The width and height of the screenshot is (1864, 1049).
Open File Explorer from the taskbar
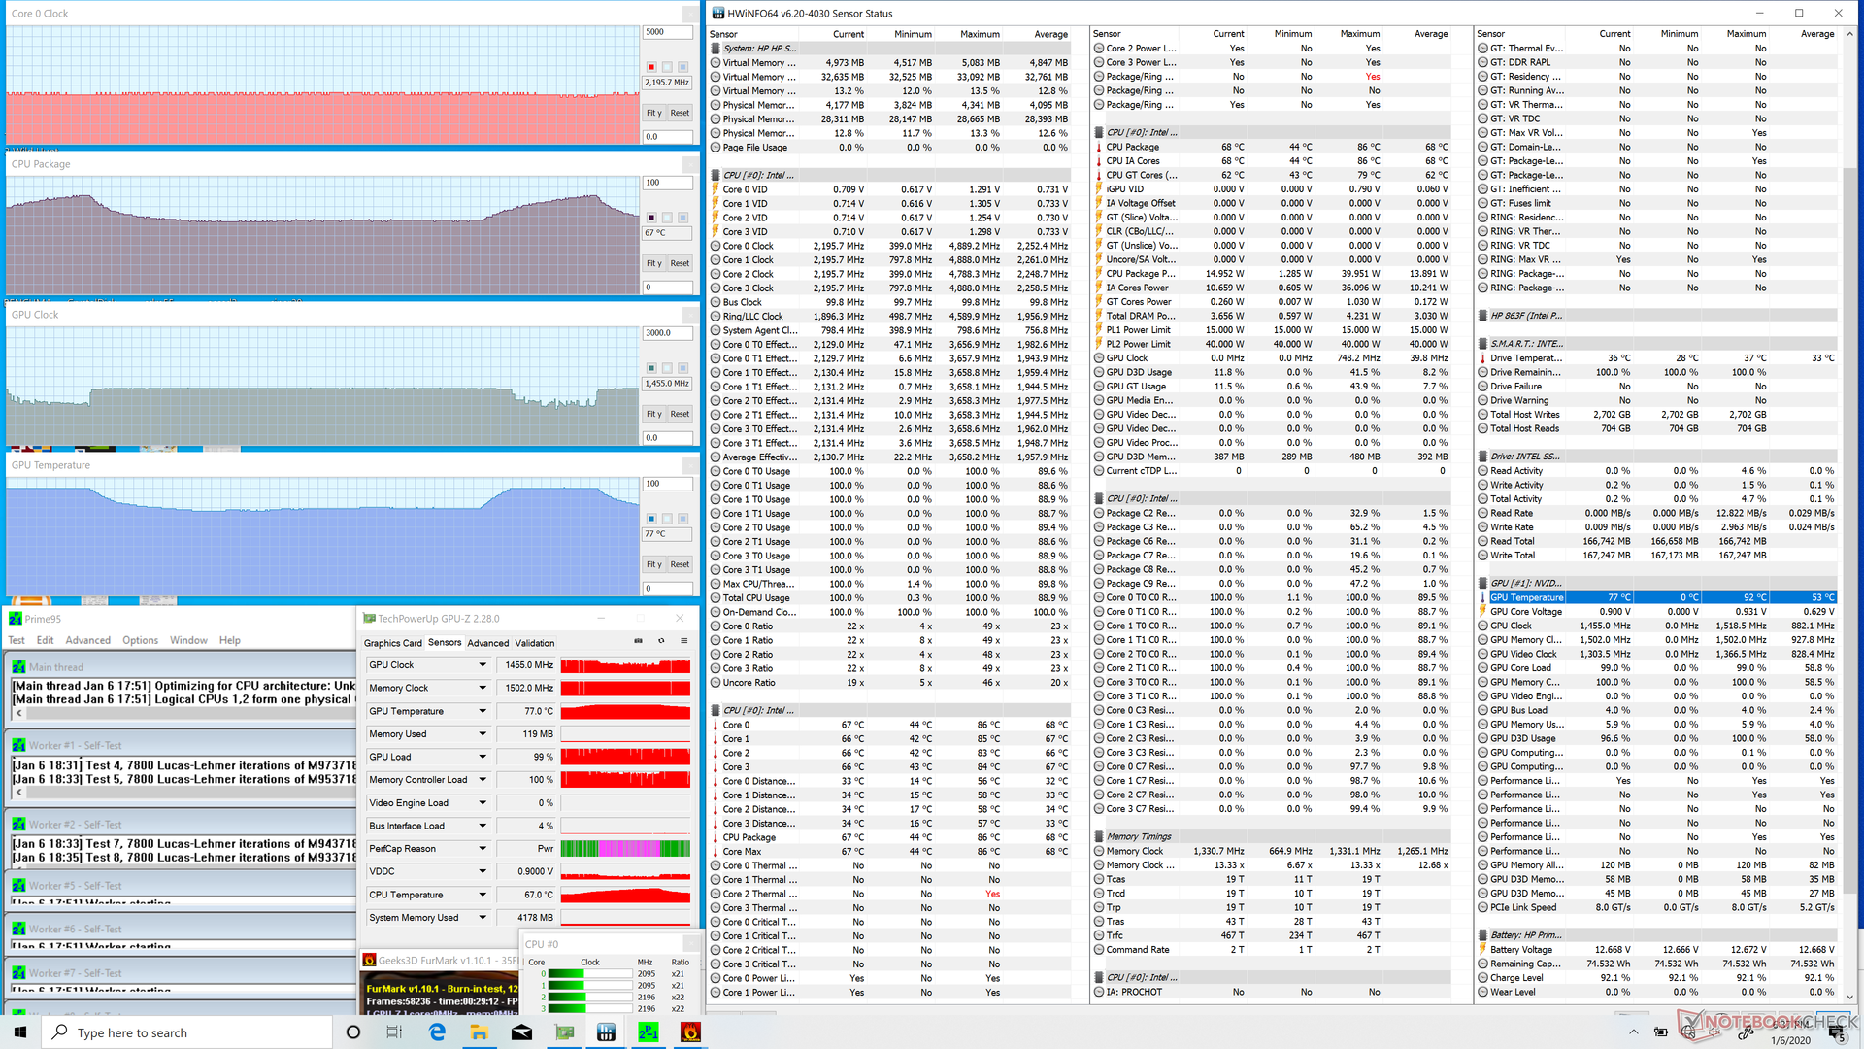(480, 1032)
